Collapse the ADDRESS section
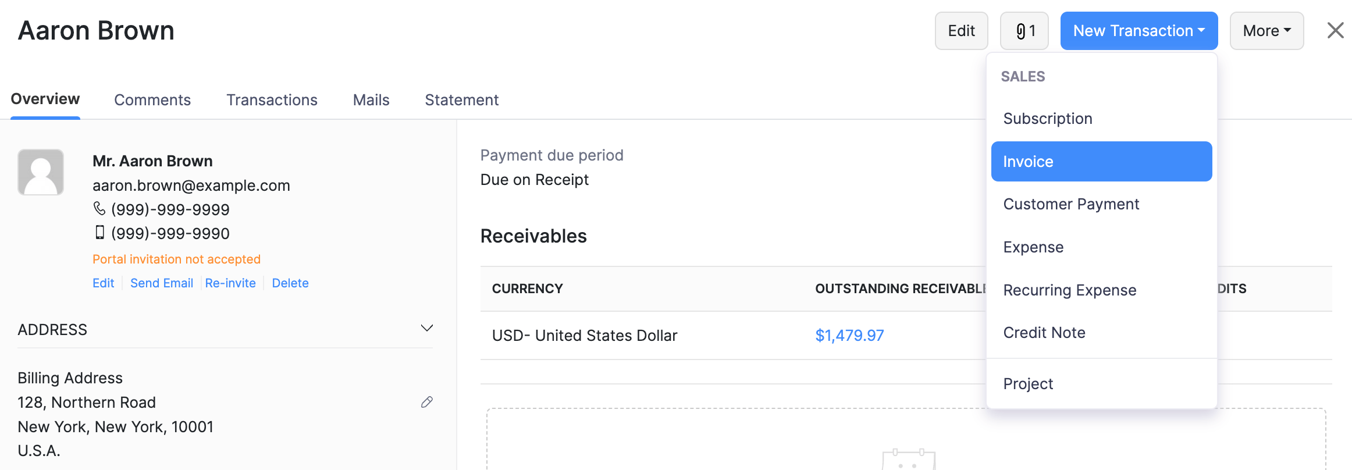 click(x=426, y=327)
